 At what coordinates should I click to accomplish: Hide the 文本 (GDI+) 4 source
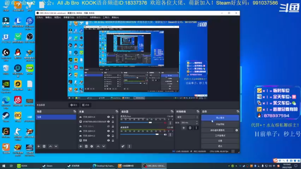pos(108,117)
